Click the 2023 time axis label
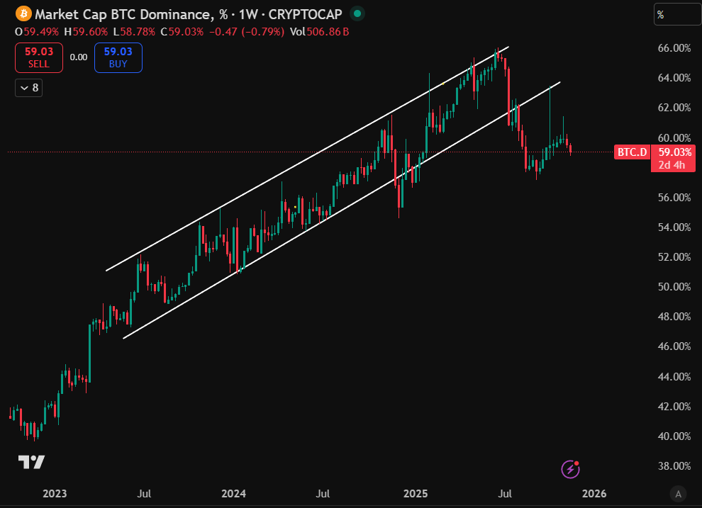Viewport: 702px width, 508px height. 55,494
